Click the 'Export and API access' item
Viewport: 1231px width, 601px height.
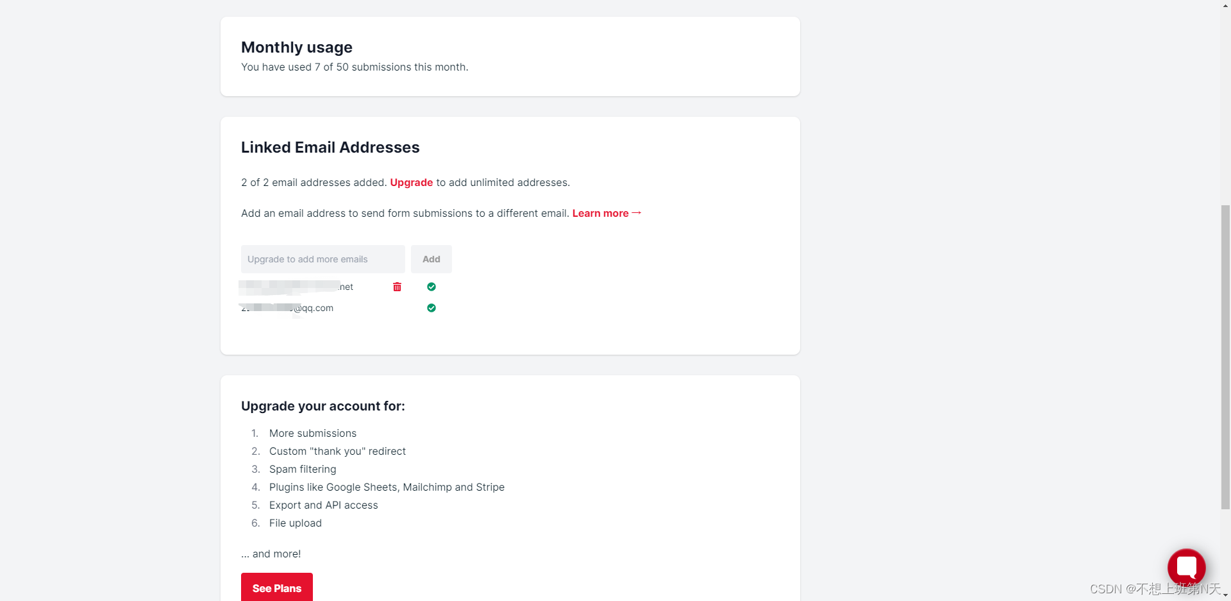324,505
